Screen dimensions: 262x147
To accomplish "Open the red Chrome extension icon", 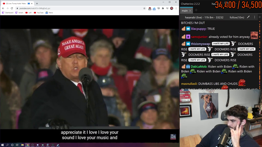I will coord(150,9).
